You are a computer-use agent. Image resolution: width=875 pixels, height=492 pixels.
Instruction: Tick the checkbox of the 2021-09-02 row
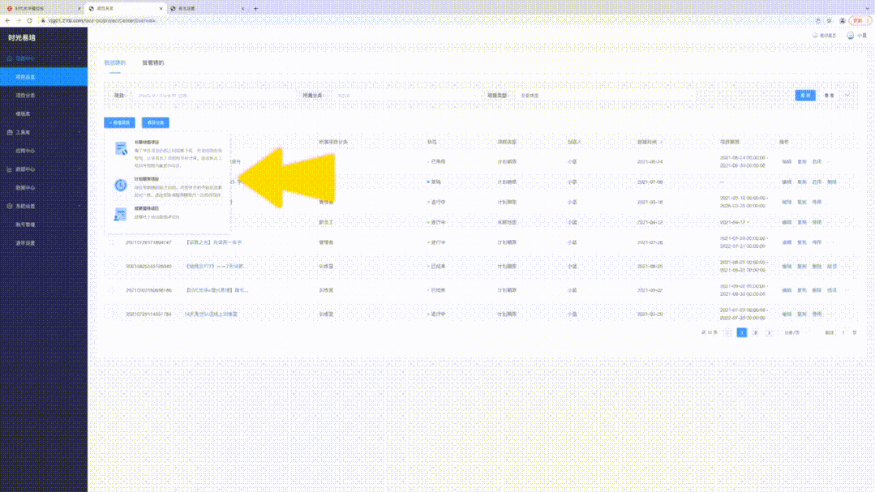(111, 290)
